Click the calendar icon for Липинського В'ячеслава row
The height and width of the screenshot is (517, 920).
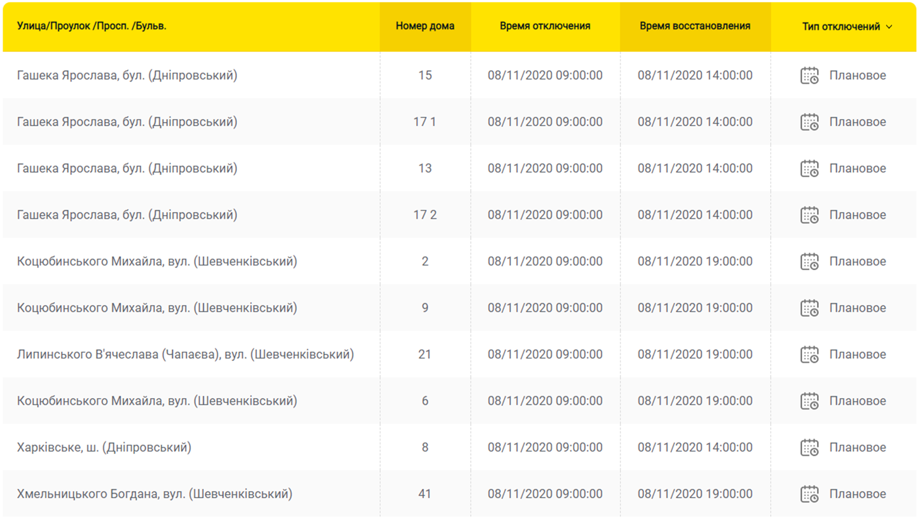pyautogui.click(x=809, y=355)
